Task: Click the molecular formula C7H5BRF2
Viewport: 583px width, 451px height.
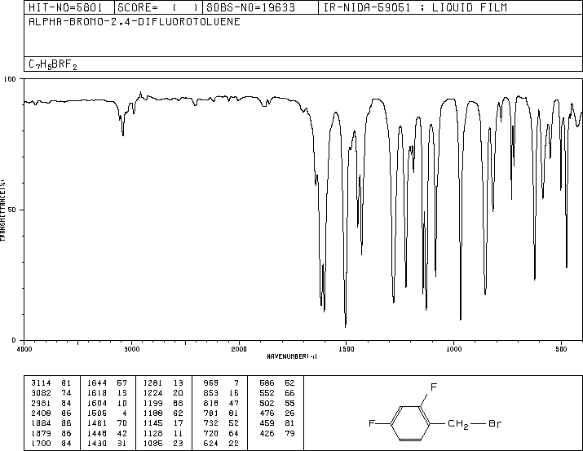Action: click(x=53, y=64)
